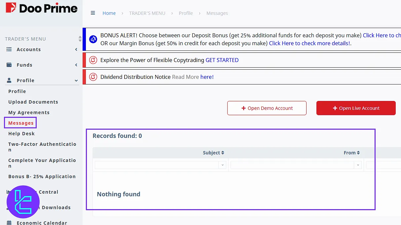Open the Subject filter dropdown
The height and width of the screenshot is (225, 401).
[222, 165]
